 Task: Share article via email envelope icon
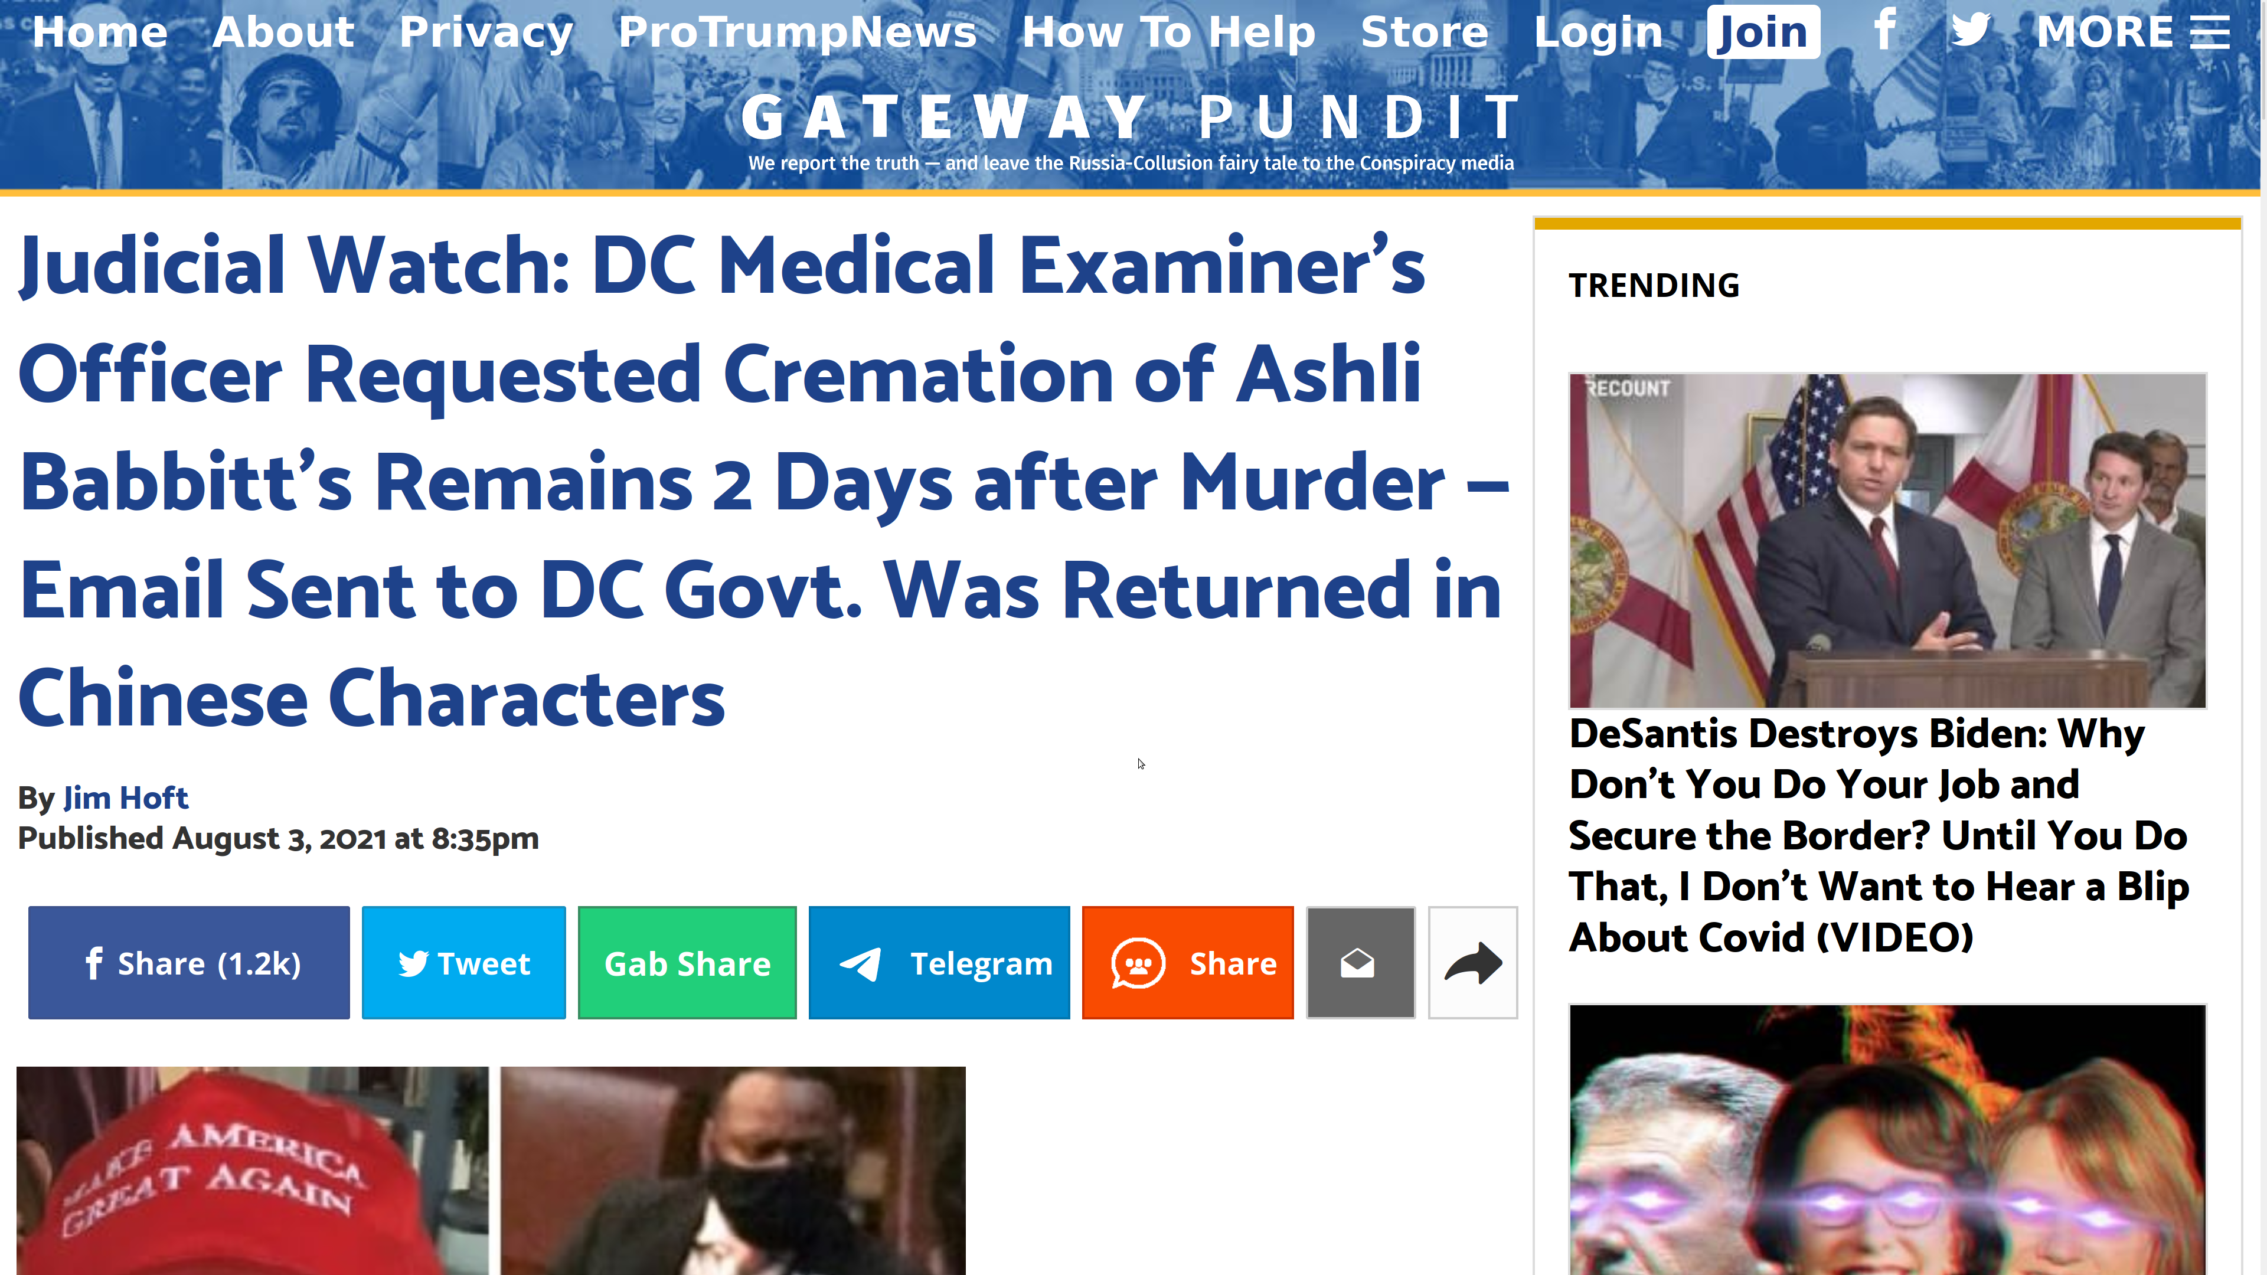[1360, 963]
